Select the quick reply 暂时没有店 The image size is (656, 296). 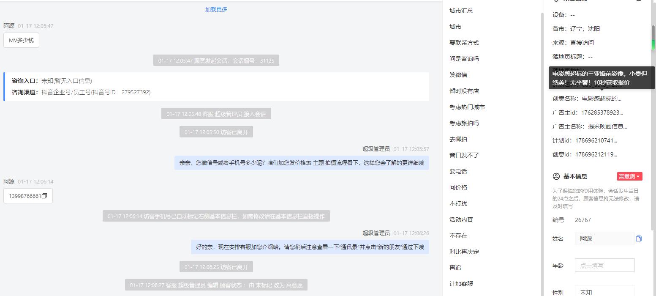pyautogui.click(x=464, y=91)
